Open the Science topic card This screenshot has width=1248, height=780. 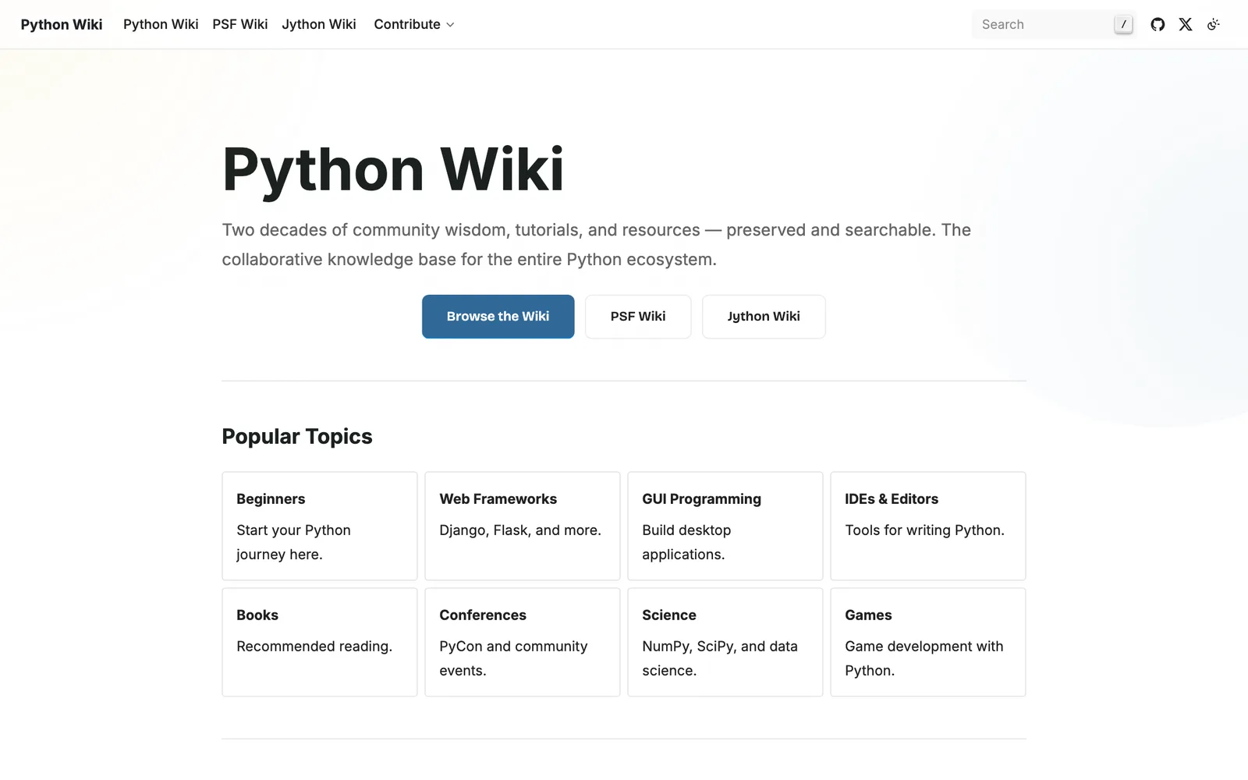click(725, 642)
